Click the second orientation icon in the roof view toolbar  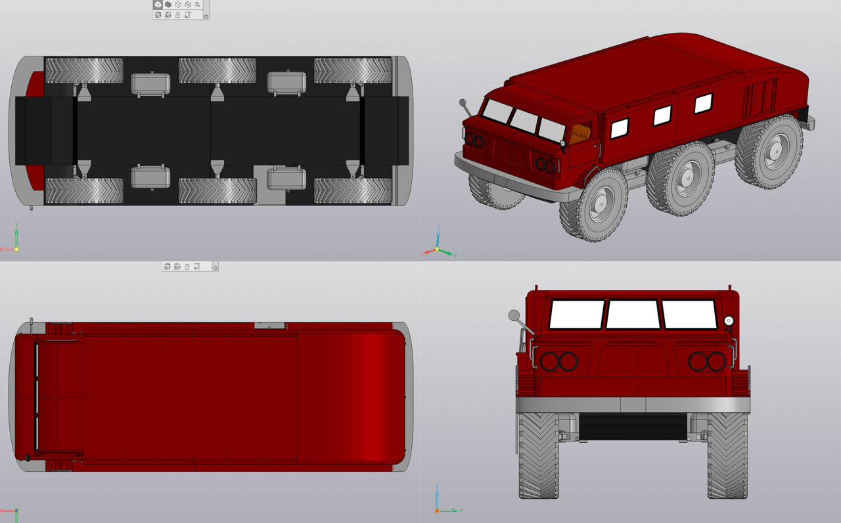click(x=177, y=266)
